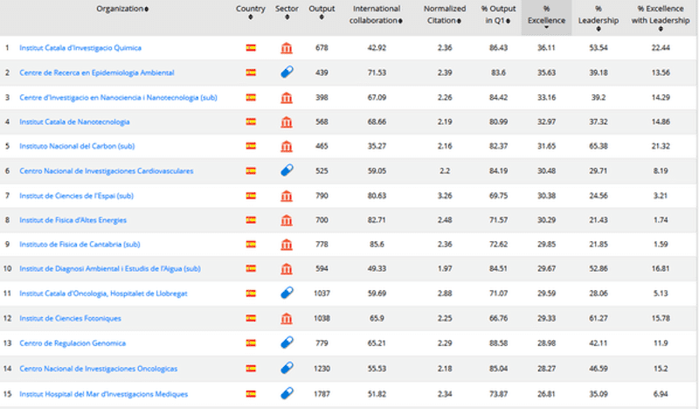Open Institut Catala de Nanotecnologia link
This screenshot has width=699, height=409.
click(74, 121)
